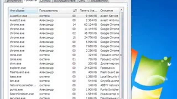The image size is (177, 99).
Task: Open the Быстродействие tab
Action: tap(64, 1)
